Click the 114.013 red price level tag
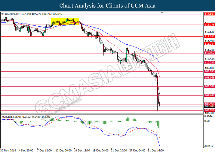215x153 pixels. pos(209,14)
